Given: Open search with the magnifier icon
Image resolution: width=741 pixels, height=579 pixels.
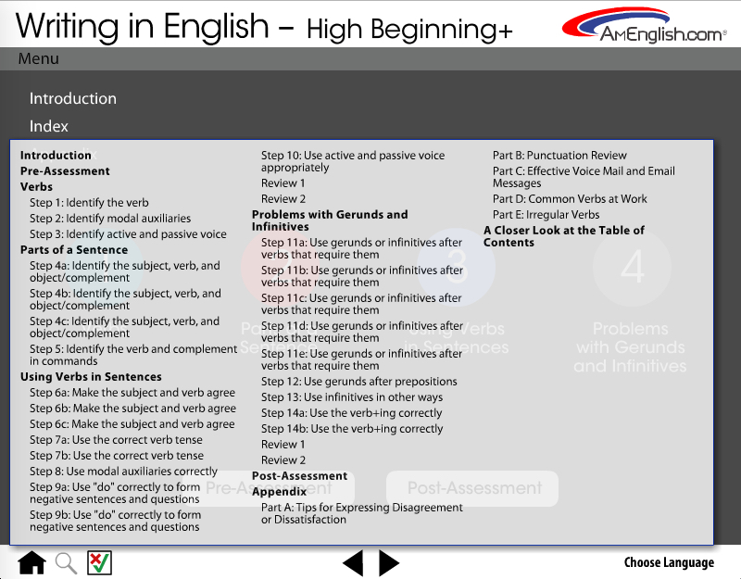Looking at the screenshot, I should pos(66,563).
